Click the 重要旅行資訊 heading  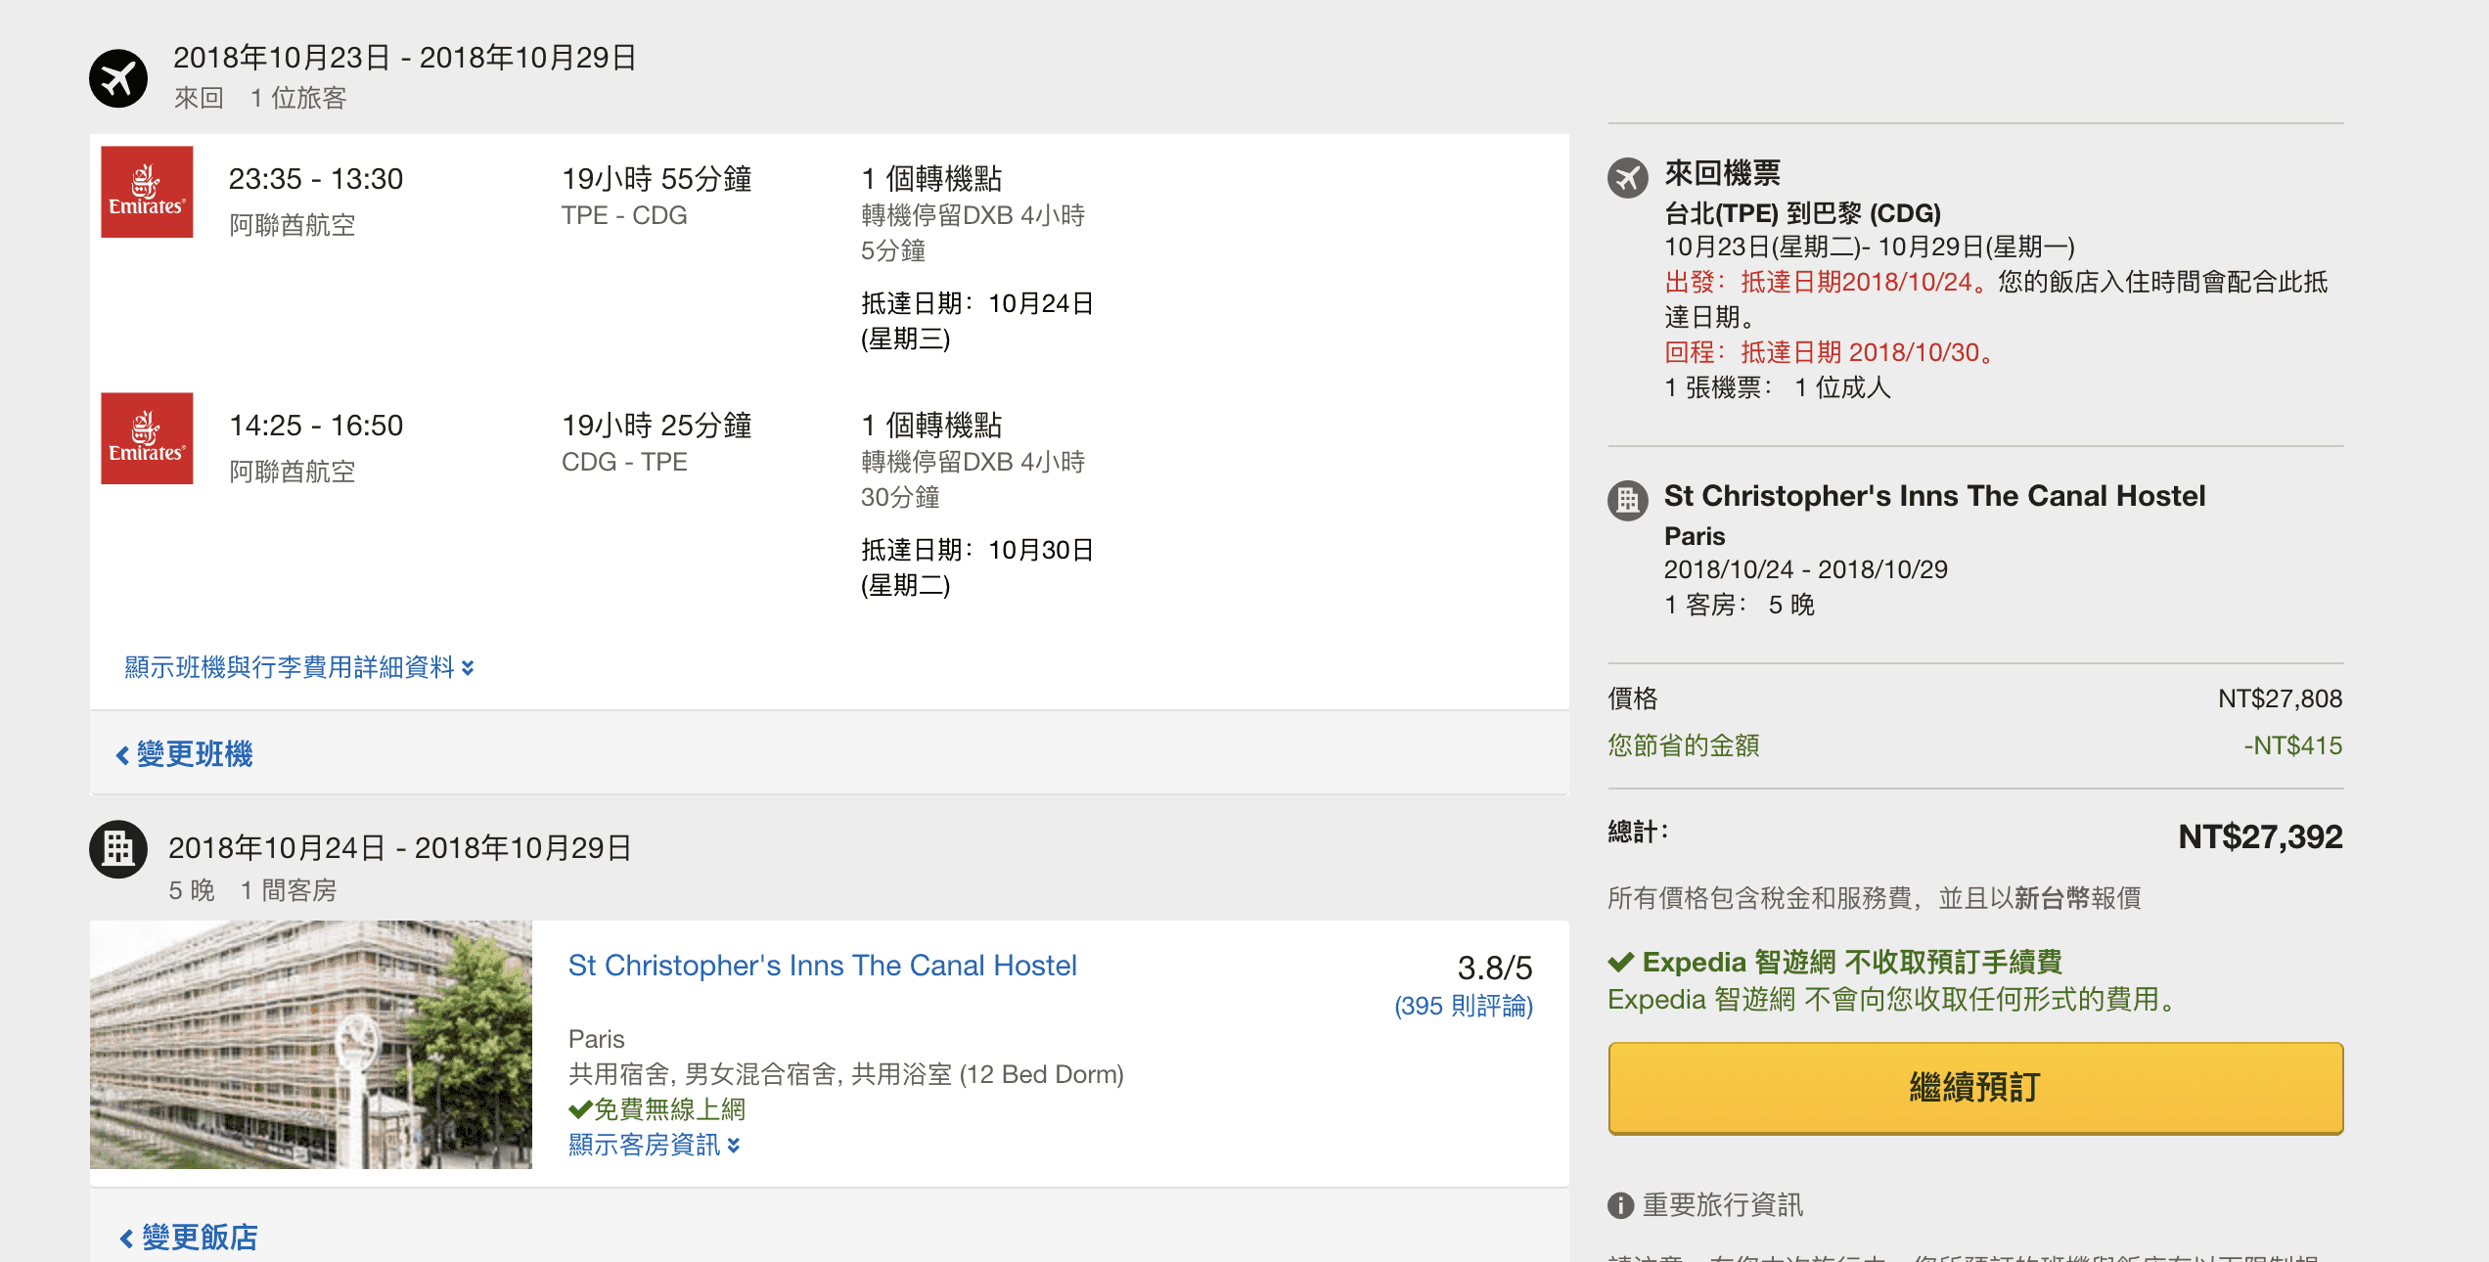click(1722, 1205)
